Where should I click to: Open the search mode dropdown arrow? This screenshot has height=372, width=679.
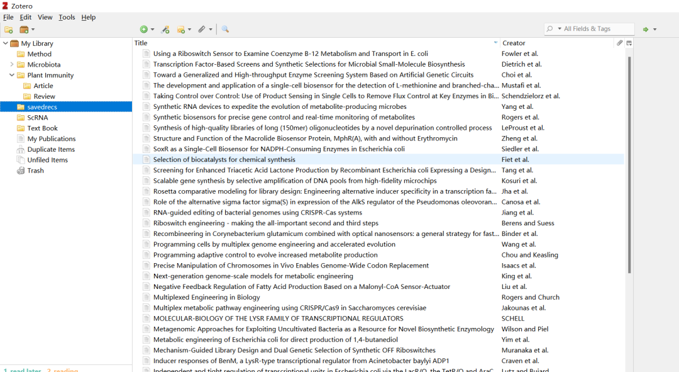[560, 28]
